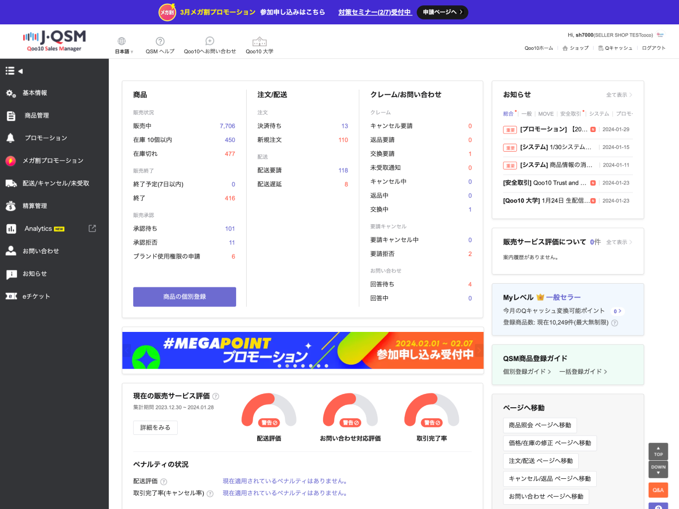Image resolution: width=679 pixels, height=509 pixels.
Task: Open お知らせ notice icon in sidebar
Action: [11, 274]
